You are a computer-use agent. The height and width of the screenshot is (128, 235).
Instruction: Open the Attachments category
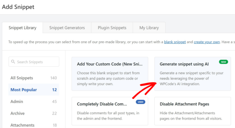pyautogui.click(x=34, y=125)
